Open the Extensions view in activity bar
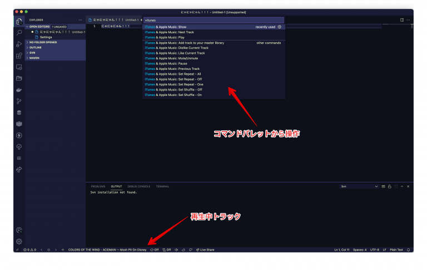427x270 pixels. pos(19,55)
